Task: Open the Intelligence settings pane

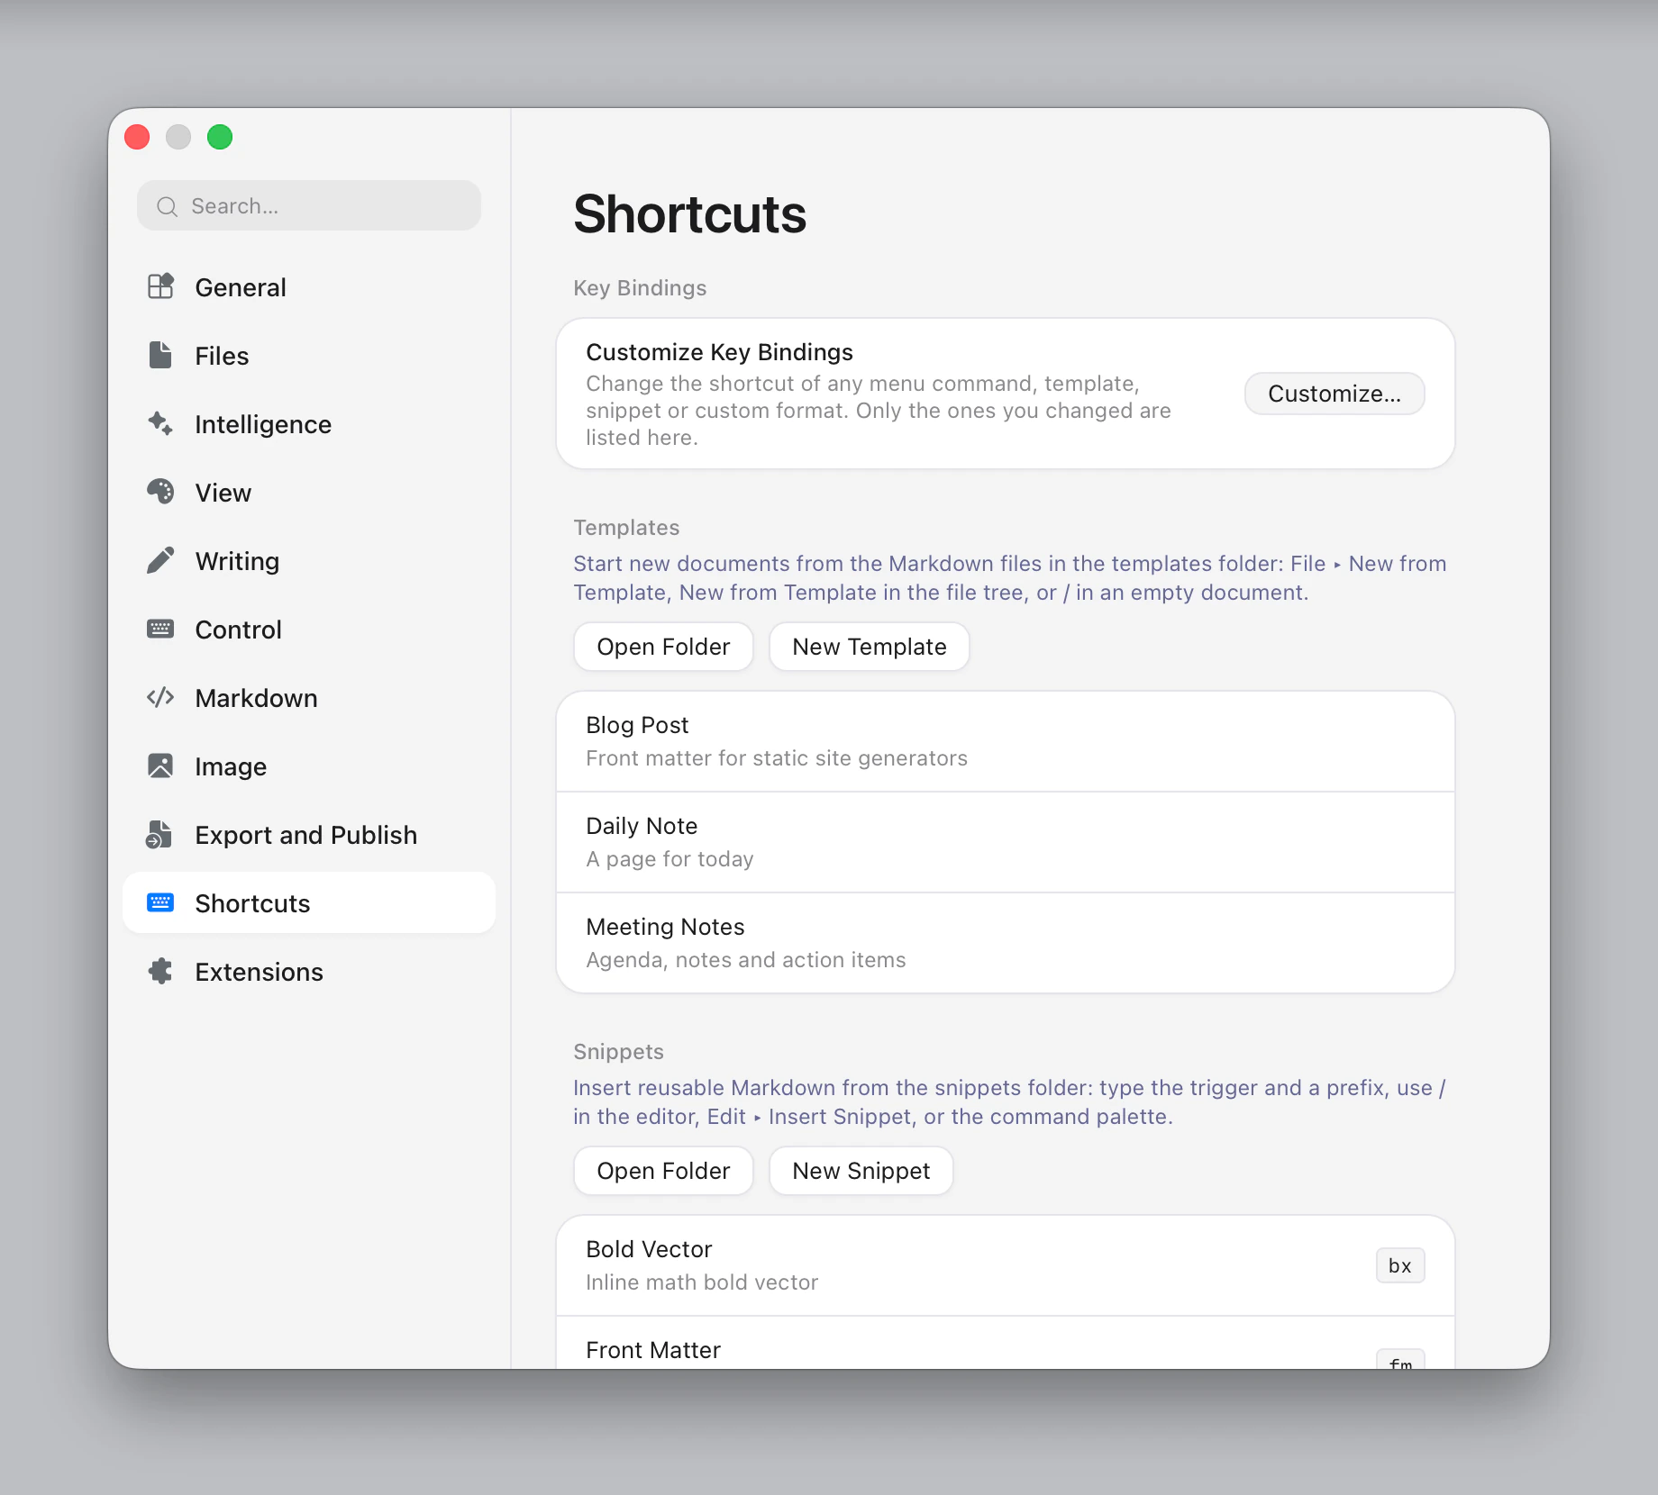Action: tap(309, 423)
